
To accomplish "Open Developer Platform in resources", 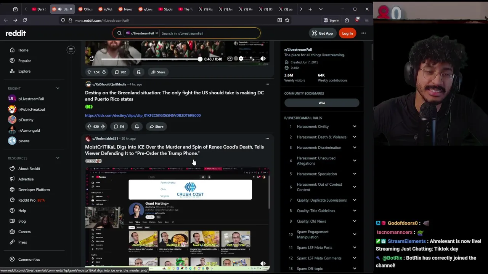I will [34, 190].
